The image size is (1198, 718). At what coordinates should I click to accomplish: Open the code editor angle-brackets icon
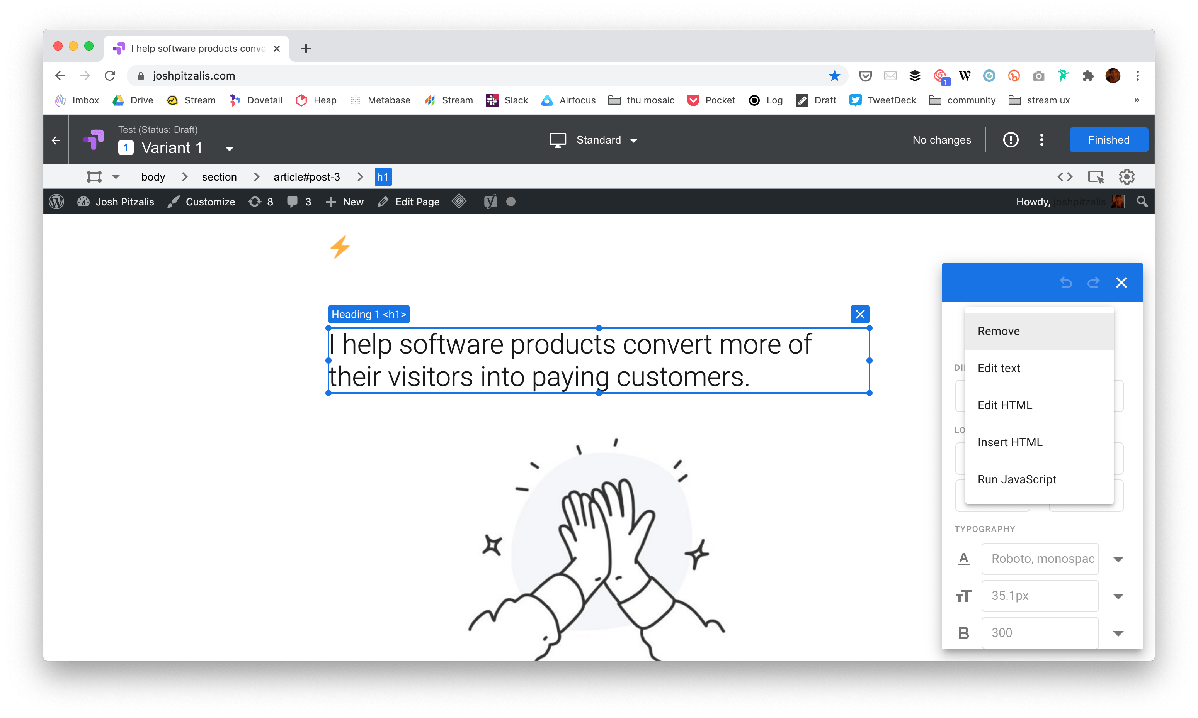(1064, 177)
